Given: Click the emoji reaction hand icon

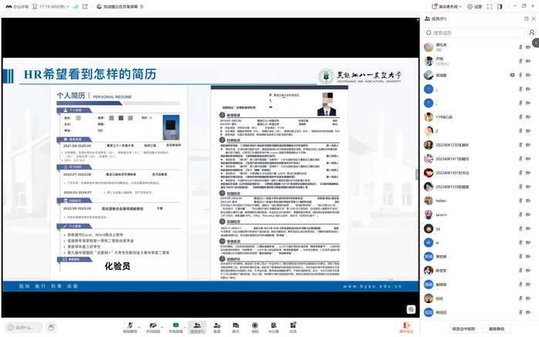Looking at the screenshot, I should 52,327.
